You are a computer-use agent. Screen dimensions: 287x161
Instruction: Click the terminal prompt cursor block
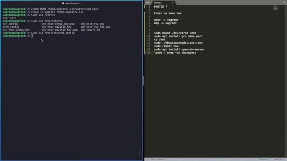[32, 36]
